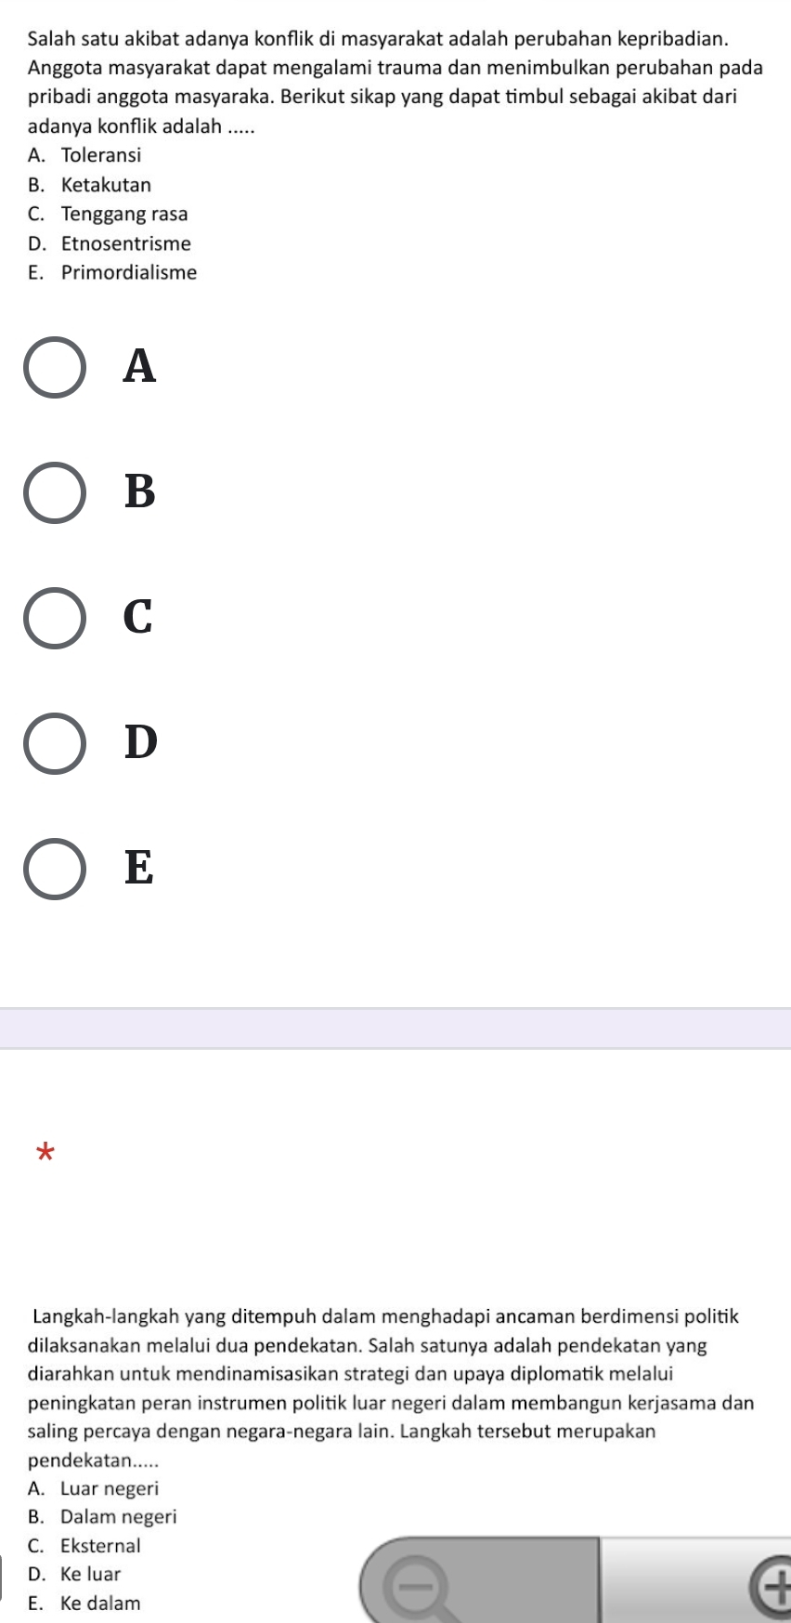Click the "C. Eksternal" option text
This screenshot has width=791, height=1623.
84,1546
